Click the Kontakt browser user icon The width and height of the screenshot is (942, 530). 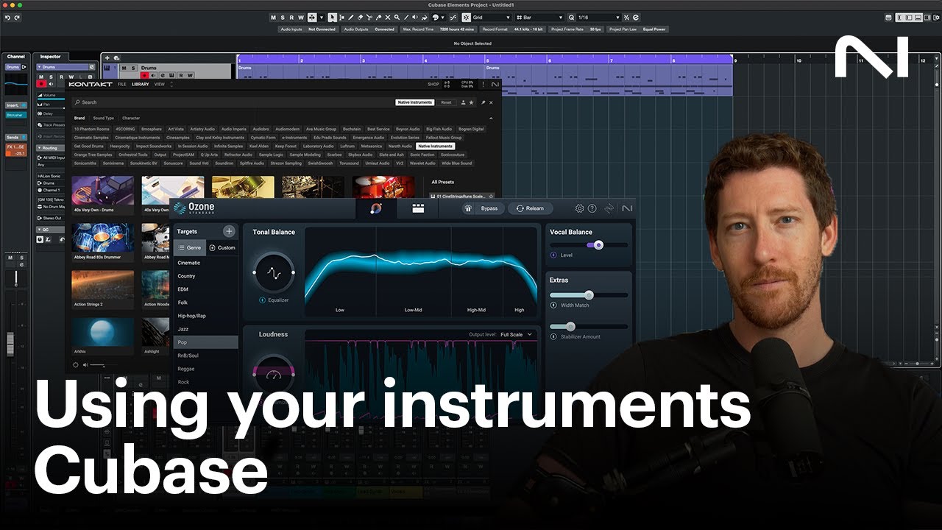[x=464, y=102]
